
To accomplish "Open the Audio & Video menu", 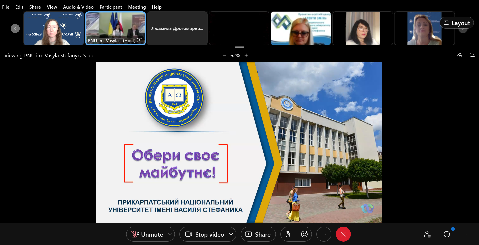I will point(78,7).
